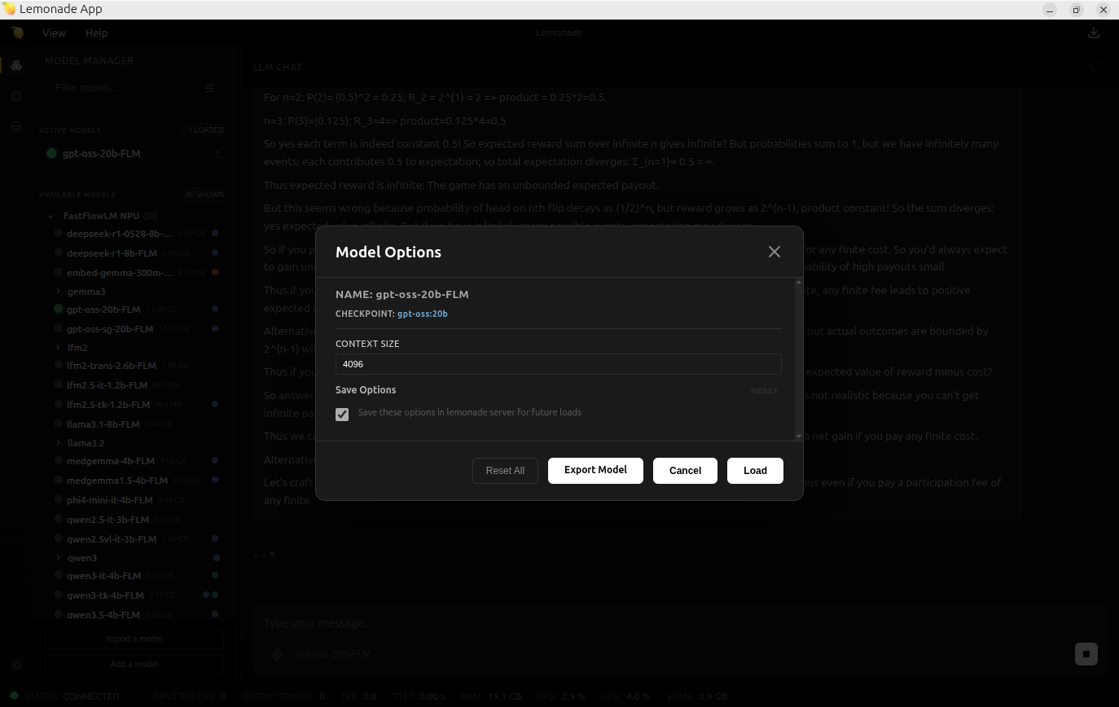Image resolution: width=1119 pixels, height=707 pixels.
Task: Select gpt-oss-sg-20b-FLM model
Action: coord(110,329)
